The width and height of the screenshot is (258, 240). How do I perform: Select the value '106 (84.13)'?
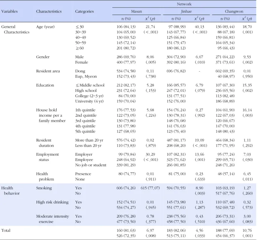(126, 27)
